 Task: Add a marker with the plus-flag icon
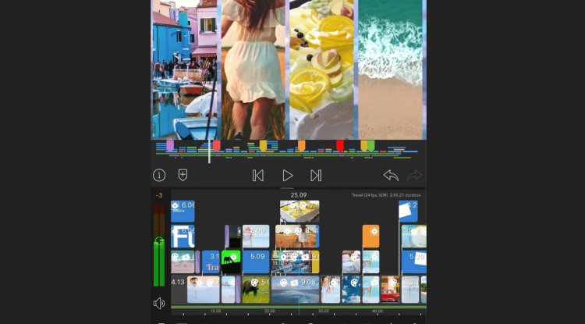pos(183,175)
